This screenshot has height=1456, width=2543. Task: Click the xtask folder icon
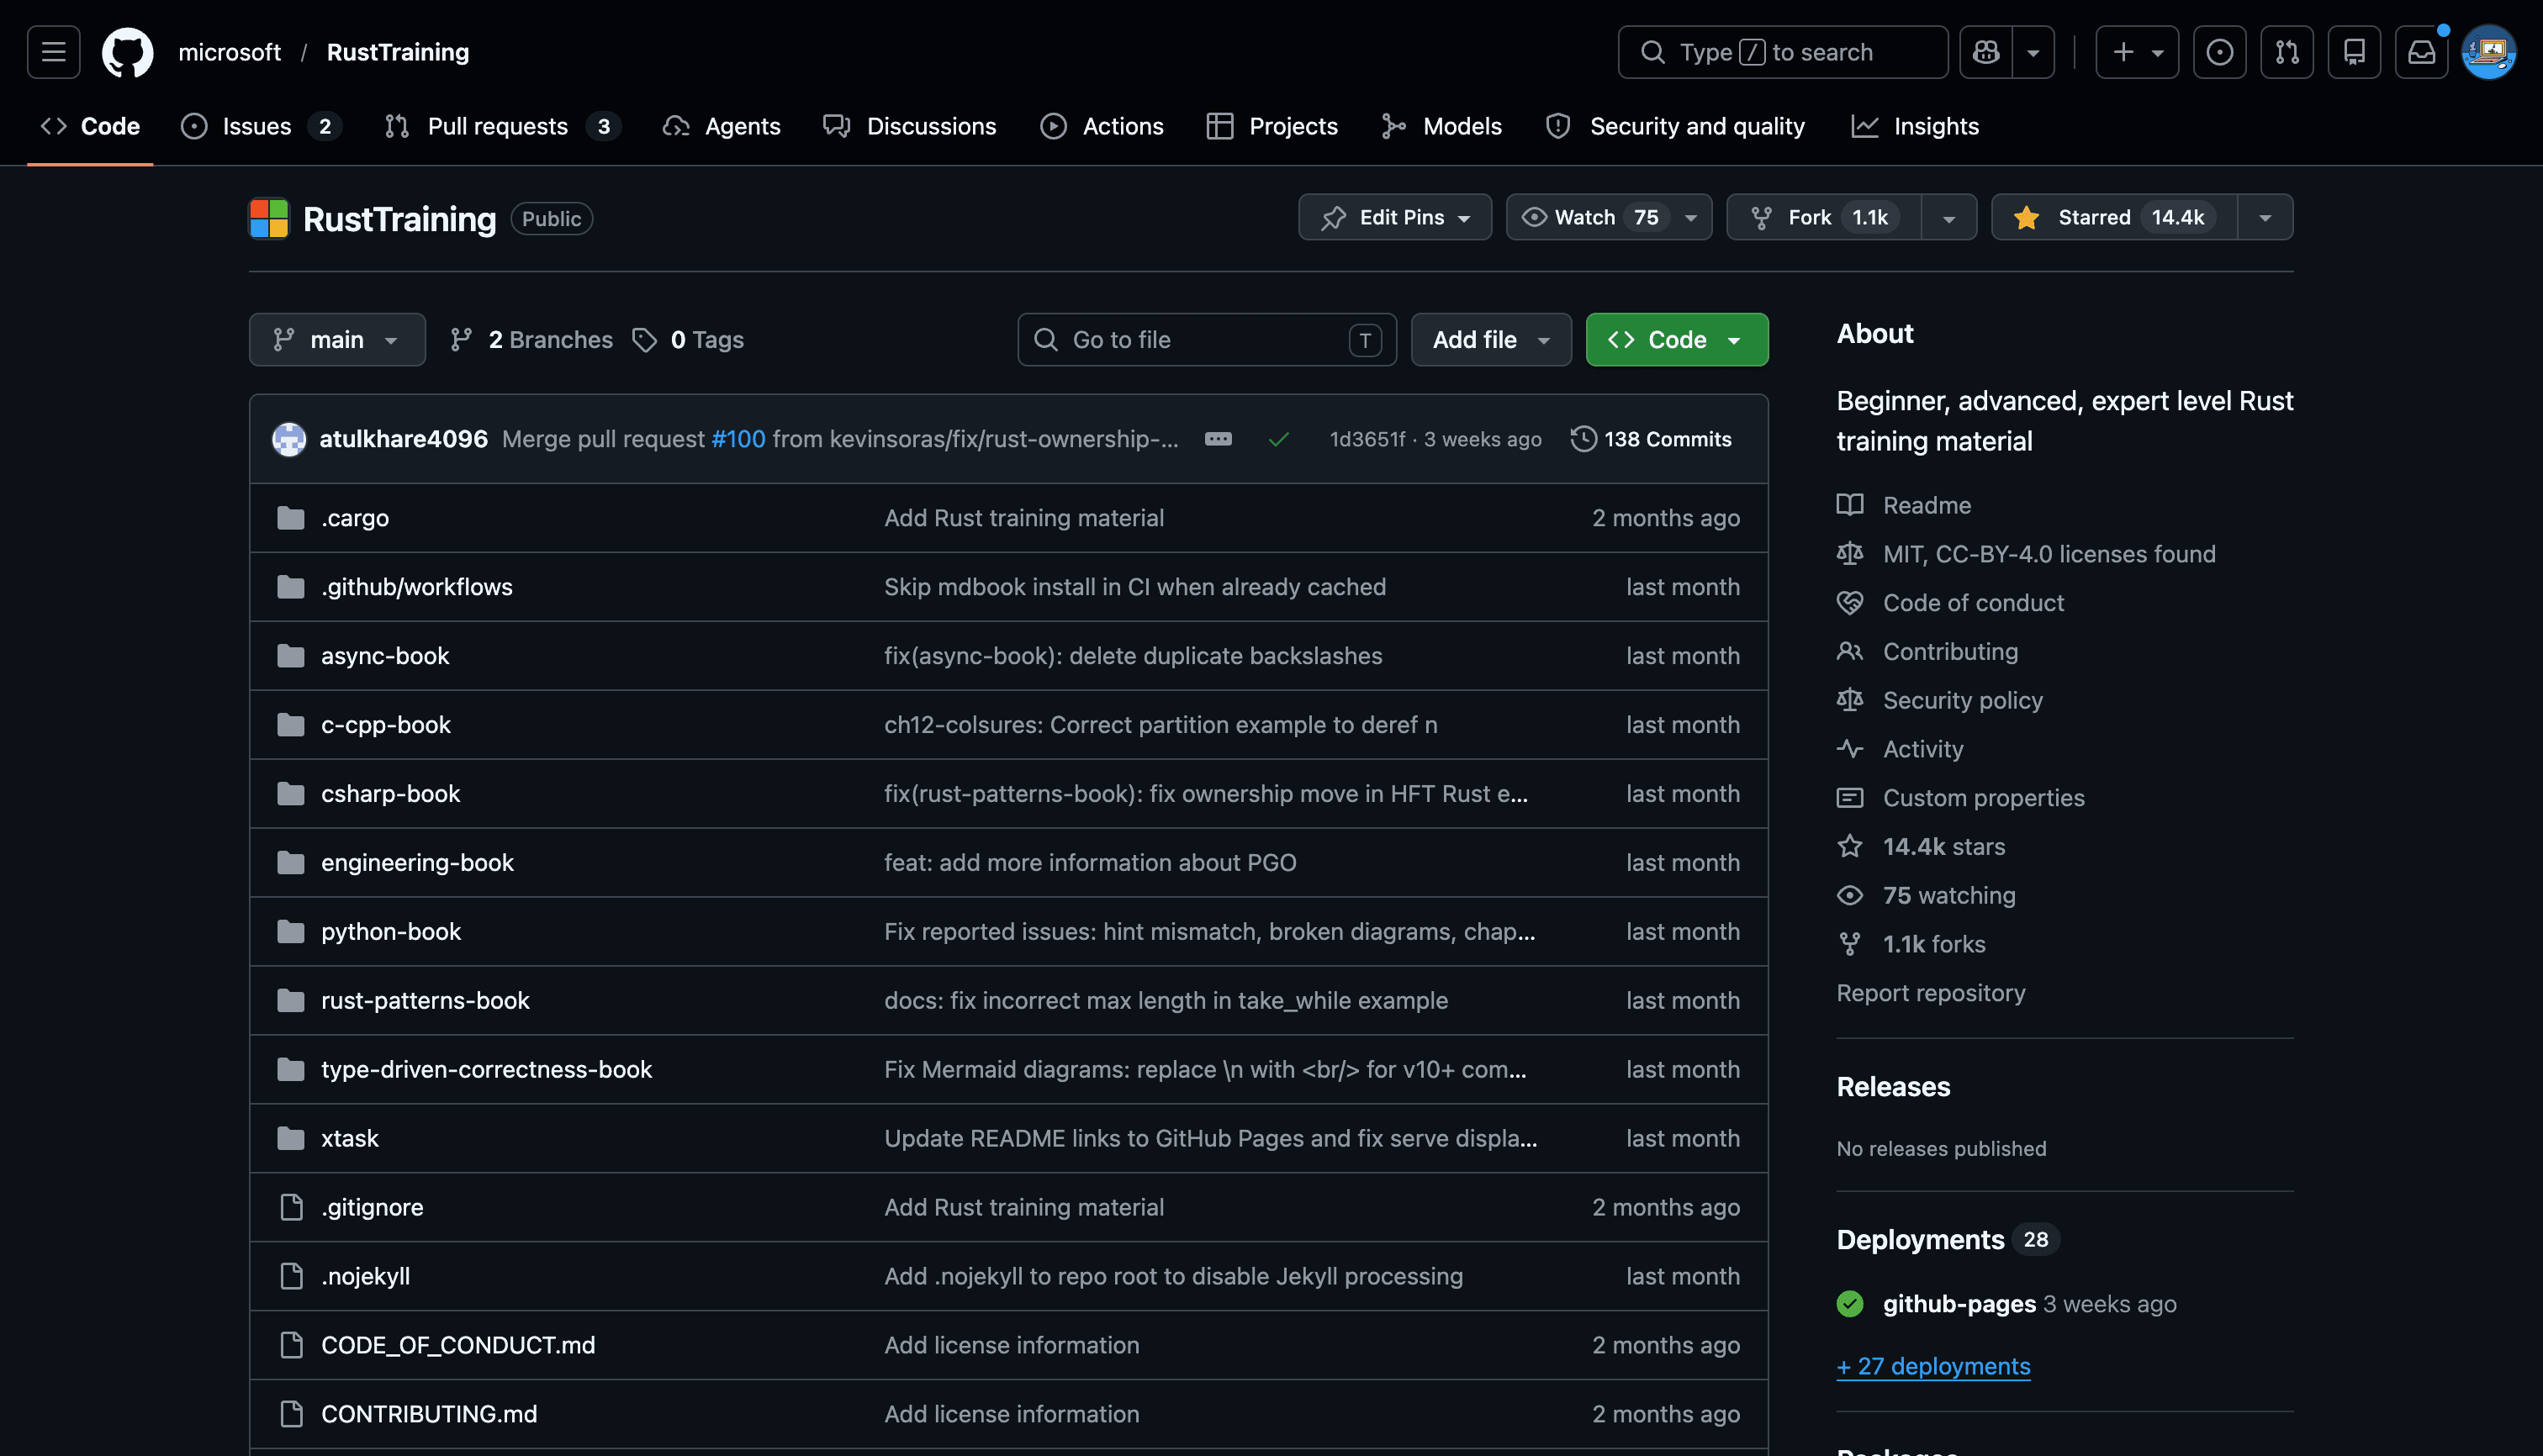(x=290, y=1138)
